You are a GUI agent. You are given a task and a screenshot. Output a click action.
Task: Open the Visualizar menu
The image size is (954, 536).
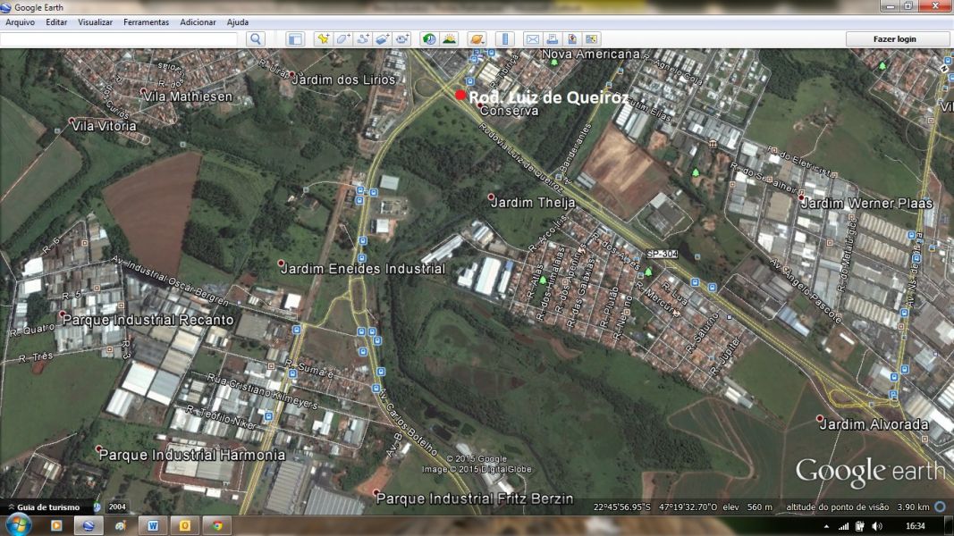click(x=95, y=22)
